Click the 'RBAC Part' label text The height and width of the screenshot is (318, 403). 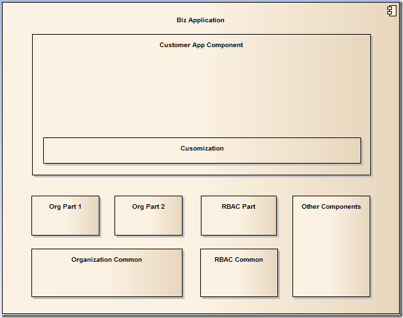[x=238, y=207]
